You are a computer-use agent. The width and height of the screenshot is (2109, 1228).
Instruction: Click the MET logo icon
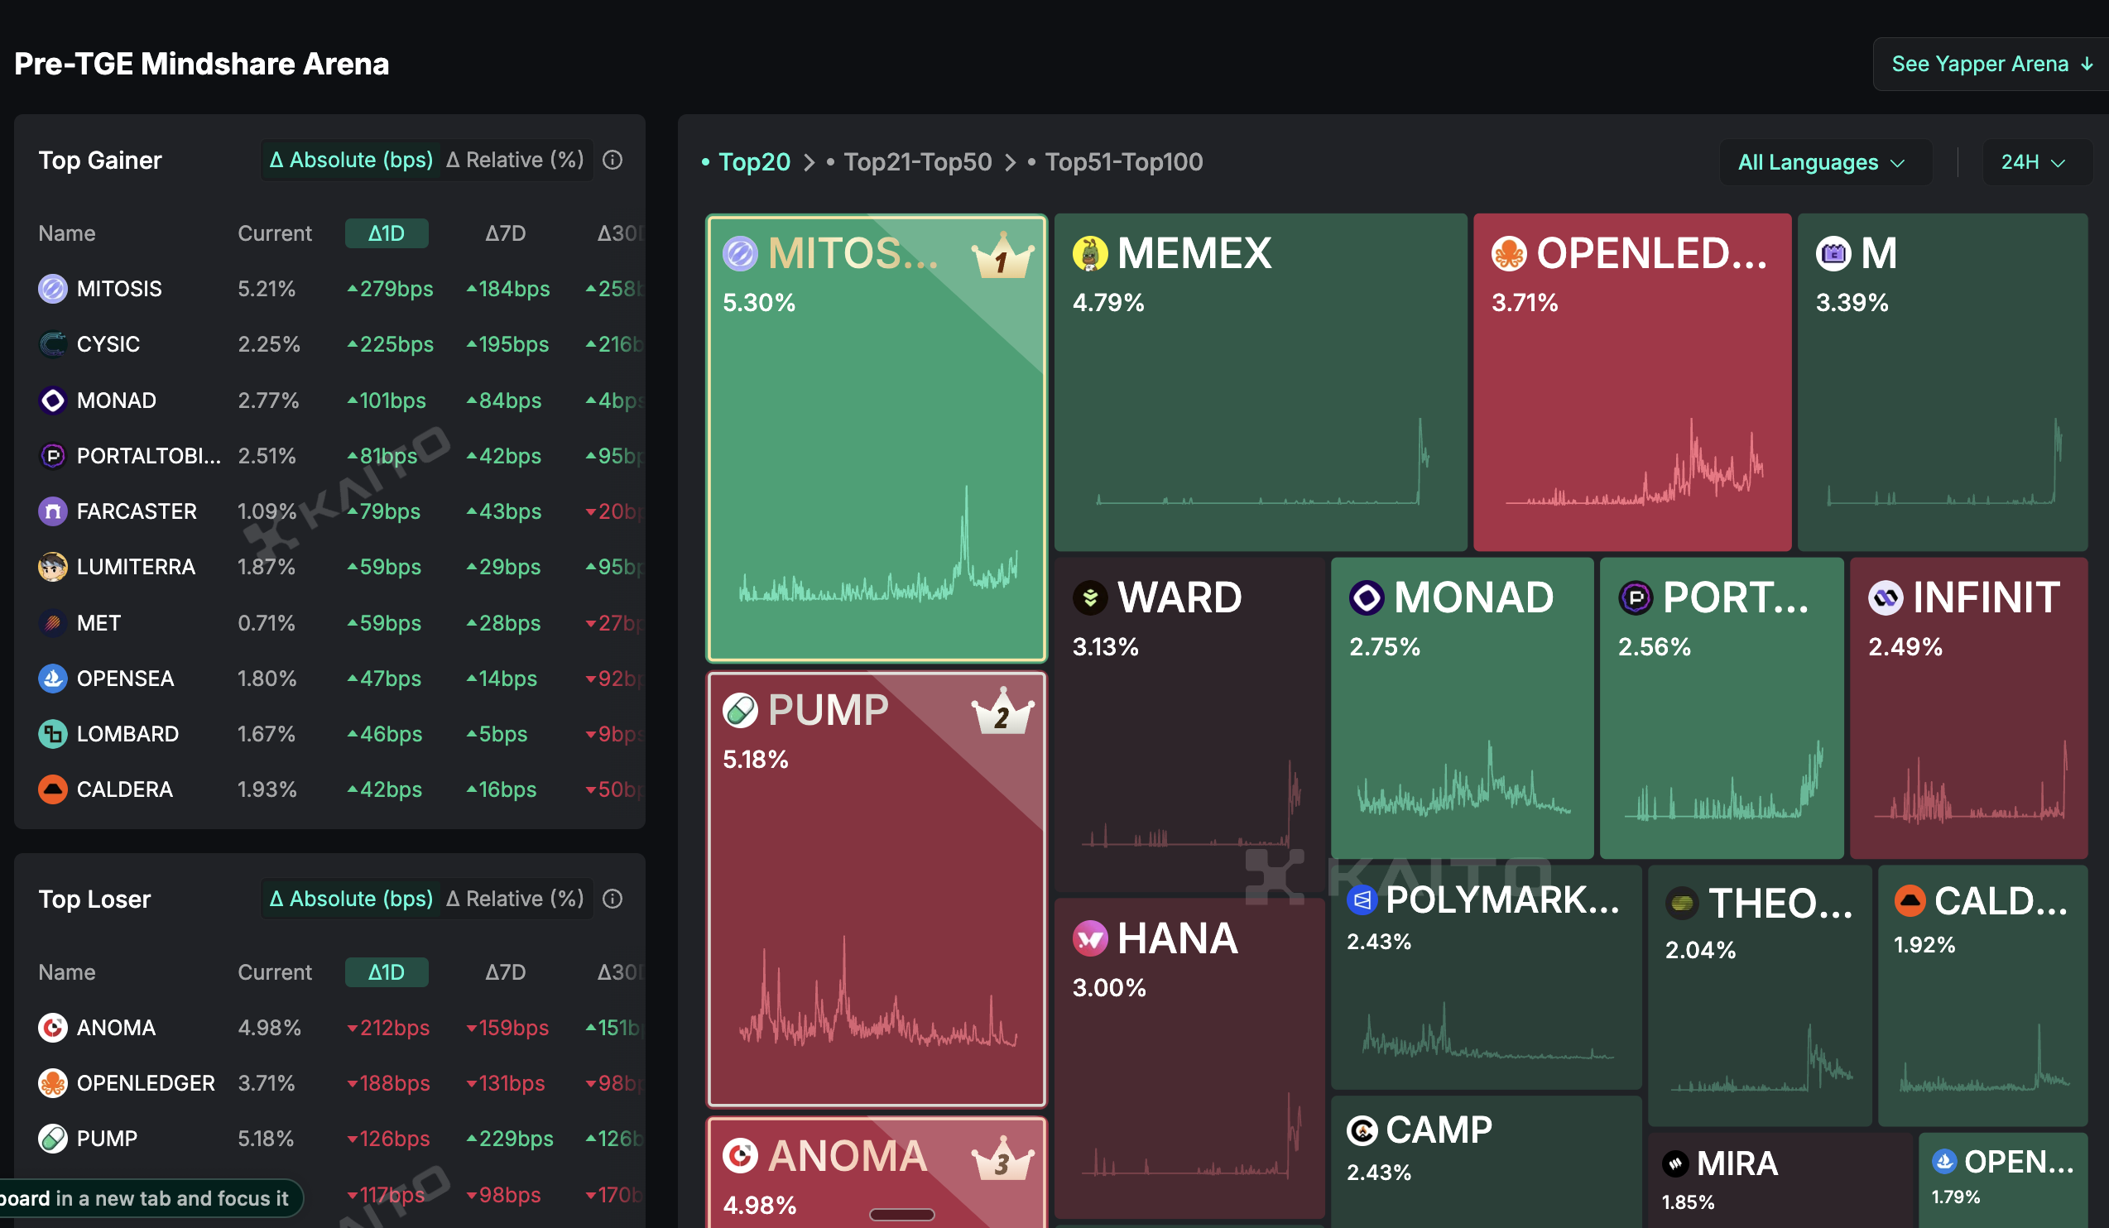click(53, 623)
